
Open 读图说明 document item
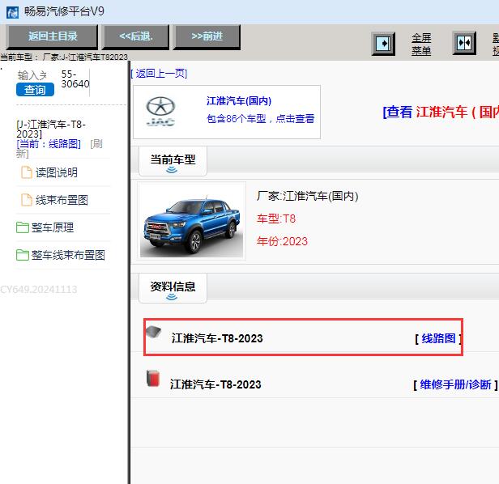[57, 172]
